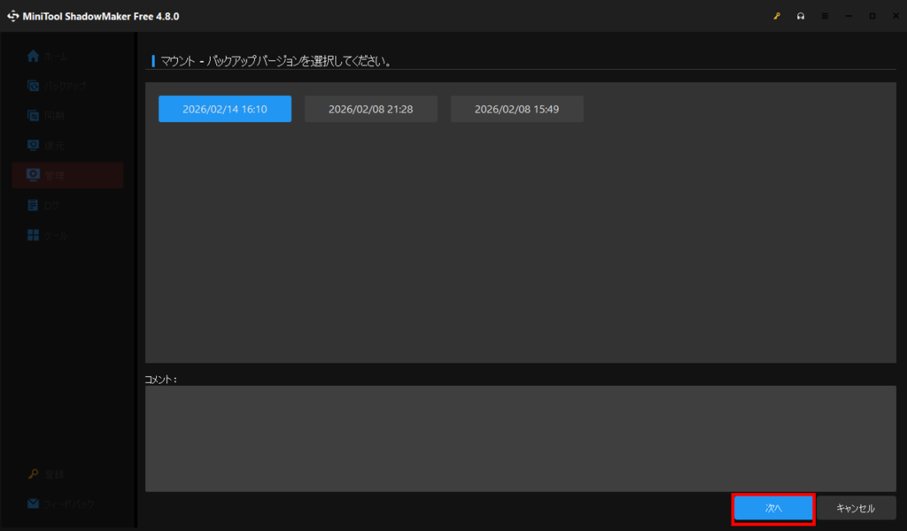Click the MiniTool ShadowMaker logo icon
This screenshot has width=907, height=531.
coord(13,16)
